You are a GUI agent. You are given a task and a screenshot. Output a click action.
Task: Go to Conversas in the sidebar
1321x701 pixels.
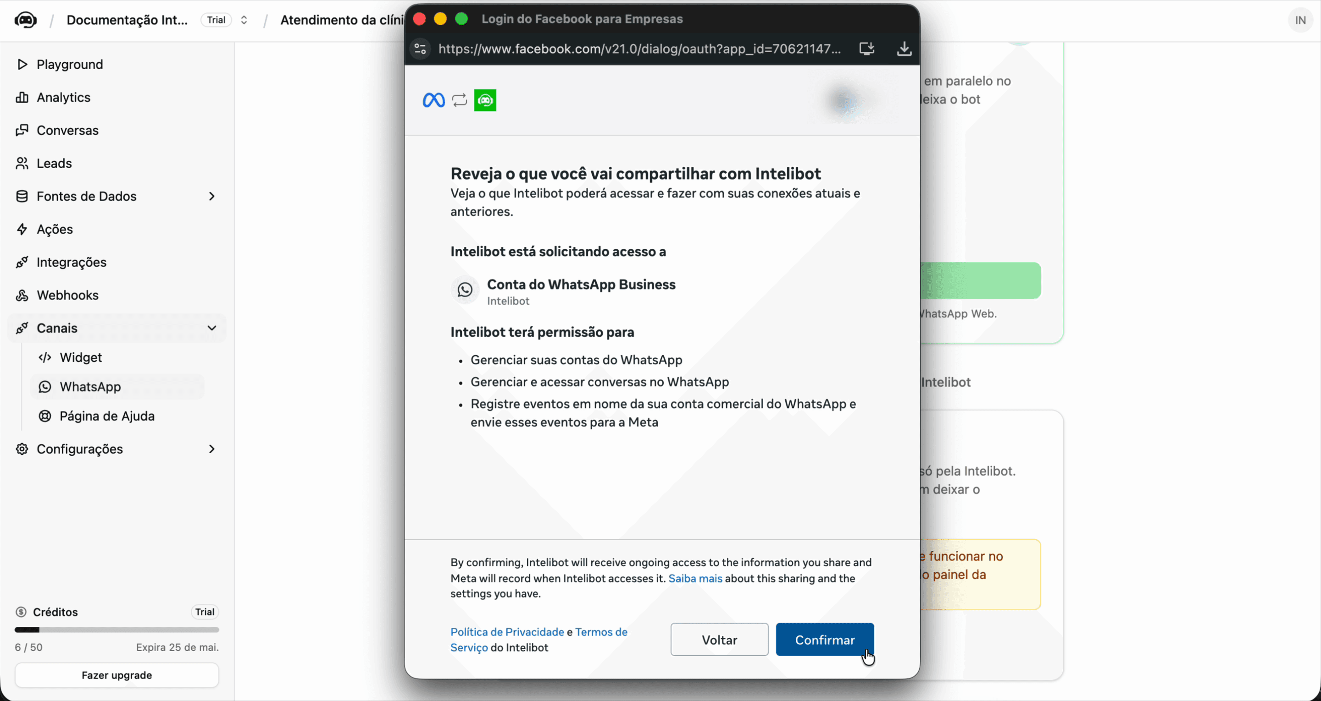coord(117,130)
